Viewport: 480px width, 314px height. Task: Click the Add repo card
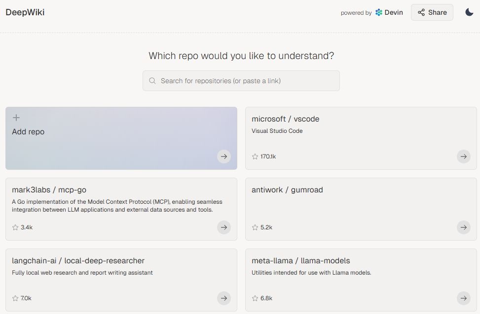point(121,138)
